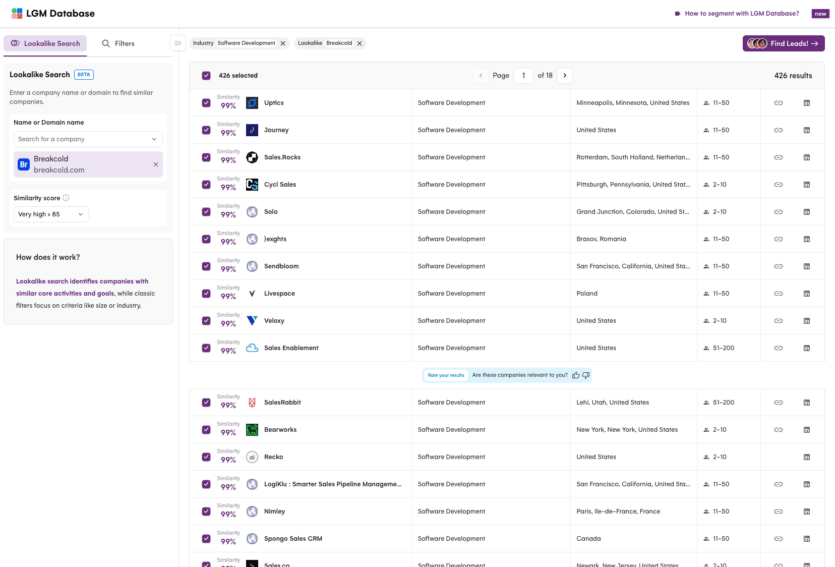Click the video icon beside segment tutorial

678,14
